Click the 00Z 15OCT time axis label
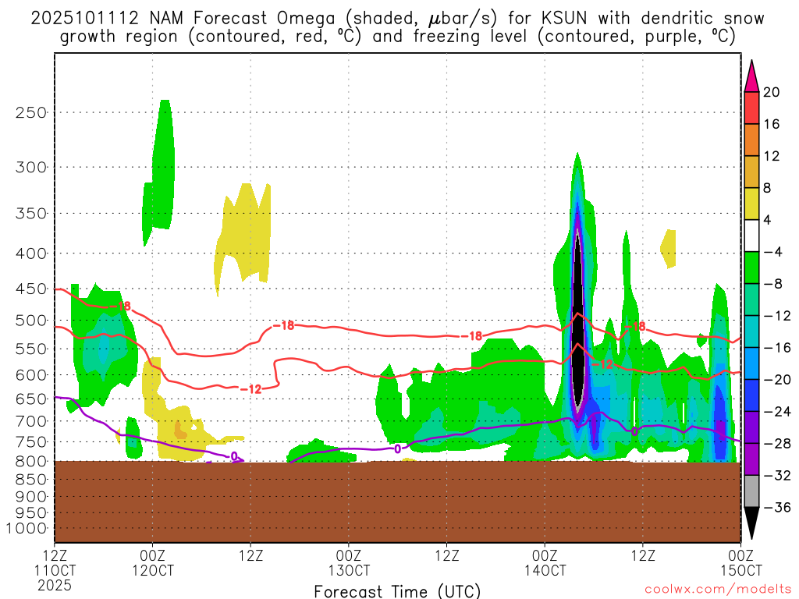Viewport: 799px width, 599px height. pyautogui.click(x=741, y=563)
